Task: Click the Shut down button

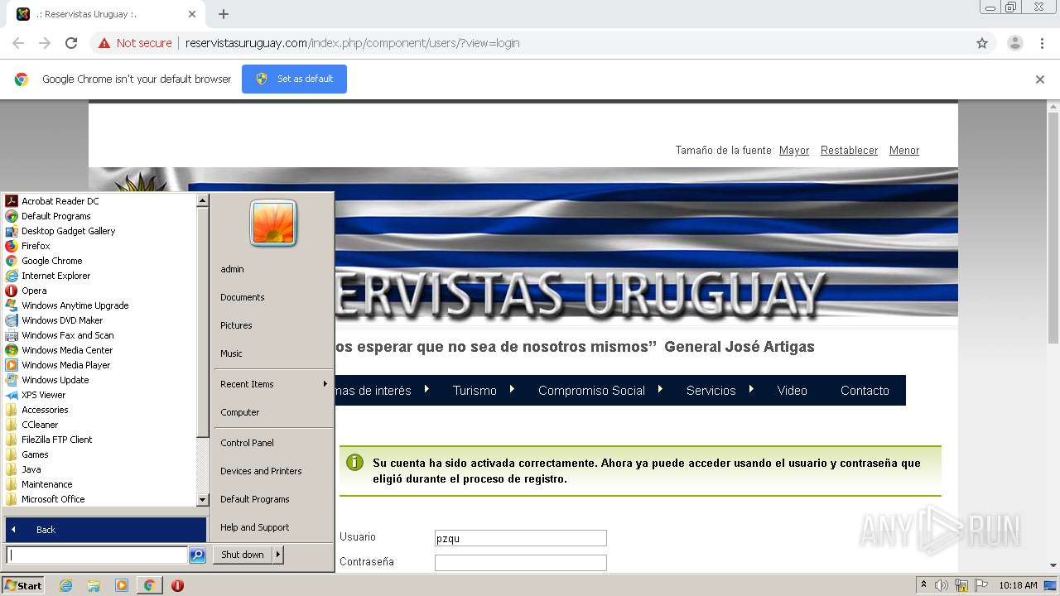Action: point(243,555)
